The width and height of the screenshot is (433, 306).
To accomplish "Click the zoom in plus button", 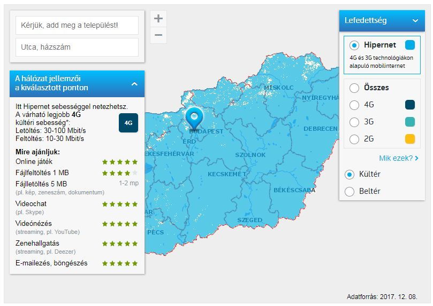I will [x=158, y=19].
